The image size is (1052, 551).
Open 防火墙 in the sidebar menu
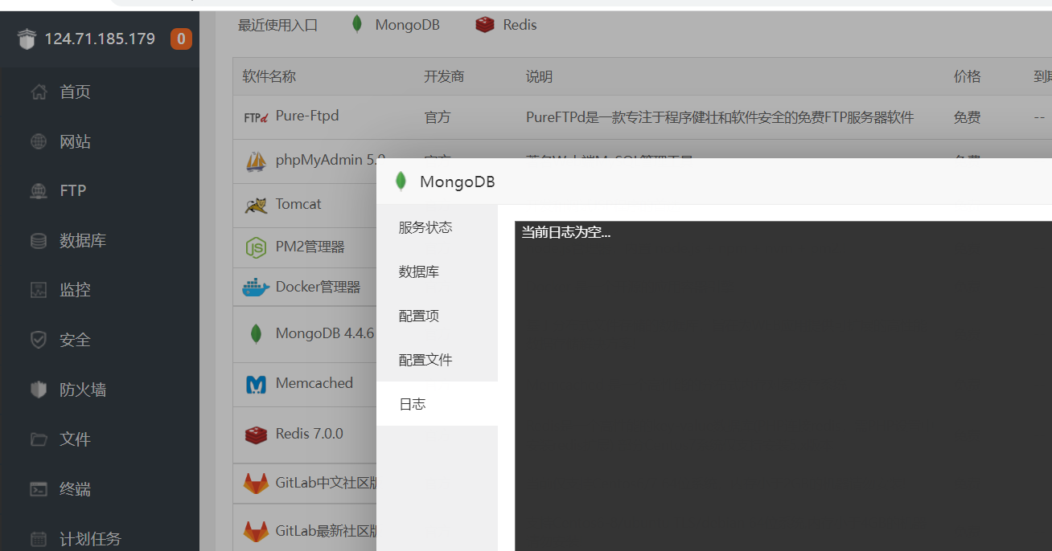coord(83,390)
